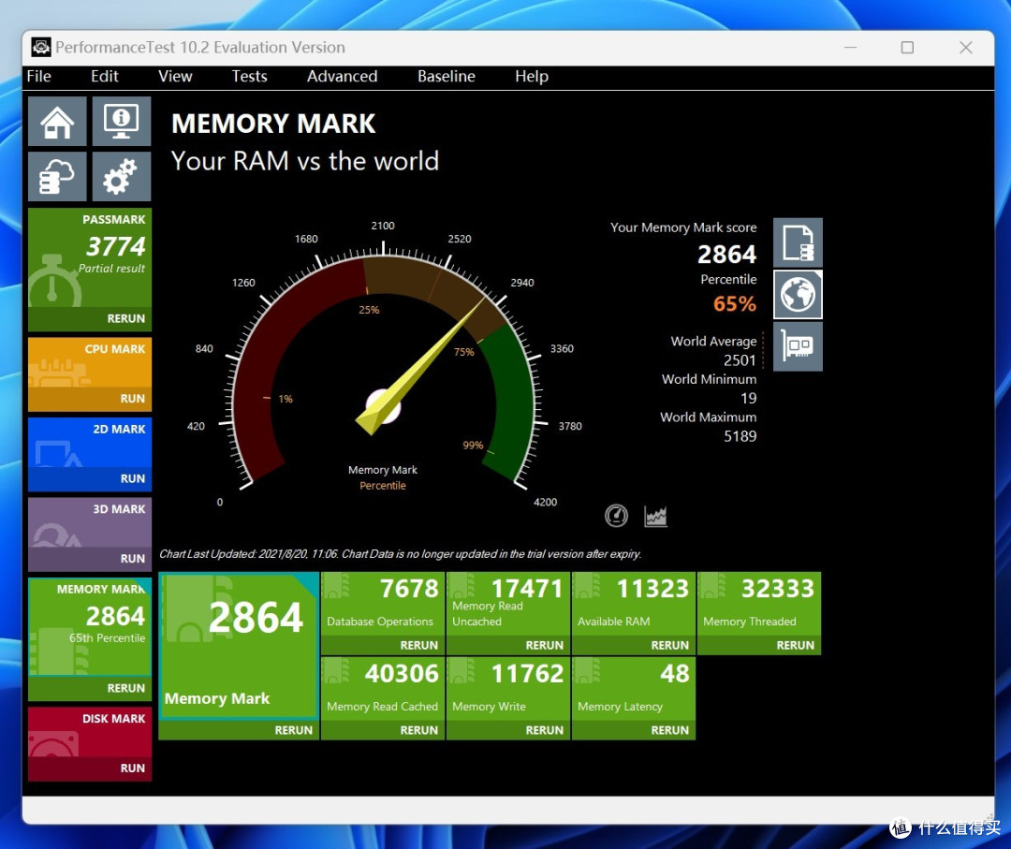The height and width of the screenshot is (849, 1011).
Task: Switch to the distribution chart view icon
Action: (655, 516)
